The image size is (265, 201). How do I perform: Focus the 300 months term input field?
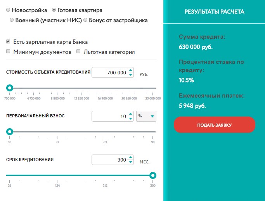(x=110, y=160)
